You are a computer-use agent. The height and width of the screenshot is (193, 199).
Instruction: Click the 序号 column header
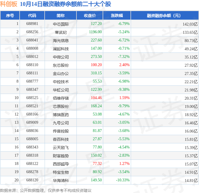pos(10,15)
